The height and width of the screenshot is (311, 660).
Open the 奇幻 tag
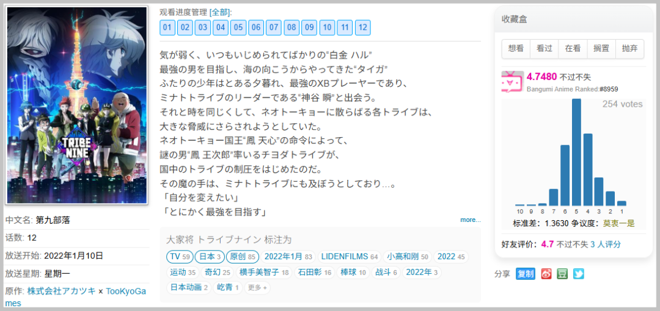coord(217,273)
